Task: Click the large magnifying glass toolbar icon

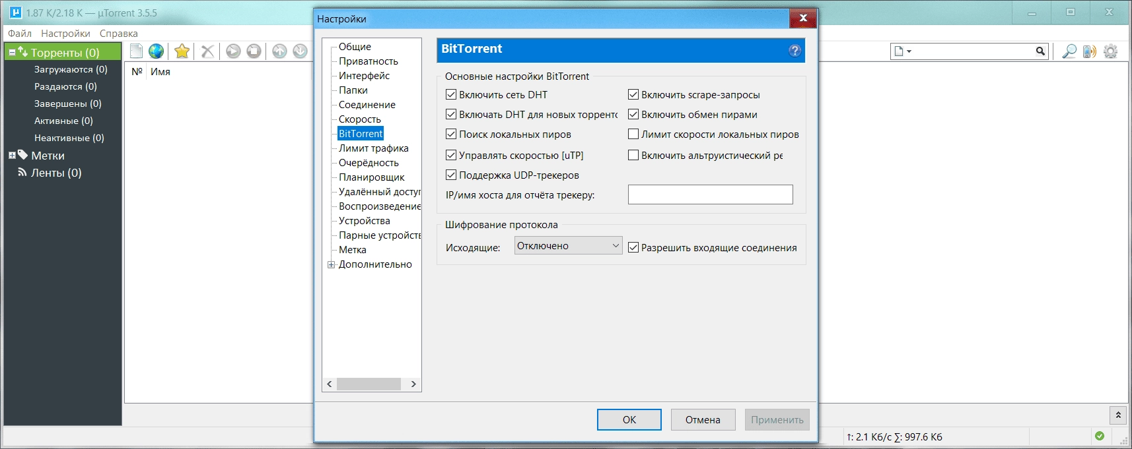Action: (1069, 51)
